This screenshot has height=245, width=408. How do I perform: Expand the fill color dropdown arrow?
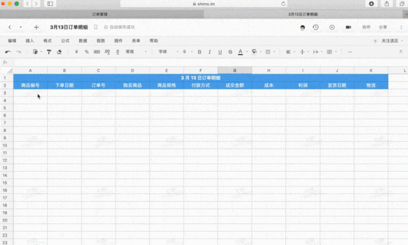261,52
